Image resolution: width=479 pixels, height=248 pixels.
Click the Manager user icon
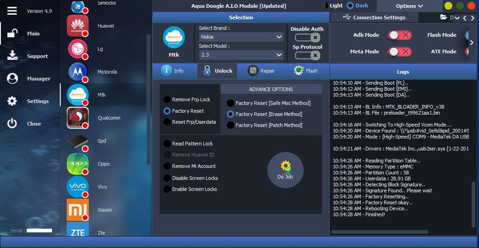coord(12,79)
